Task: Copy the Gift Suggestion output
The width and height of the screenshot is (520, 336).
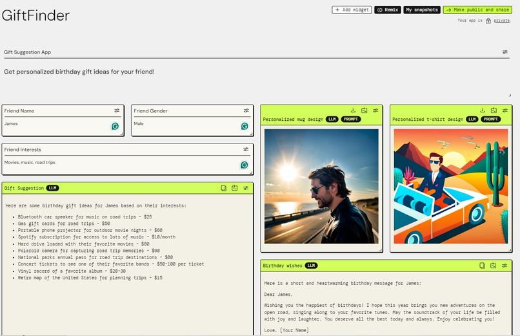Action: click(x=223, y=188)
